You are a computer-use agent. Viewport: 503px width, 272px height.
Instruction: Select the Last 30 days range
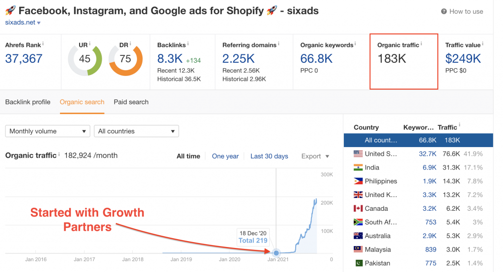point(269,156)
